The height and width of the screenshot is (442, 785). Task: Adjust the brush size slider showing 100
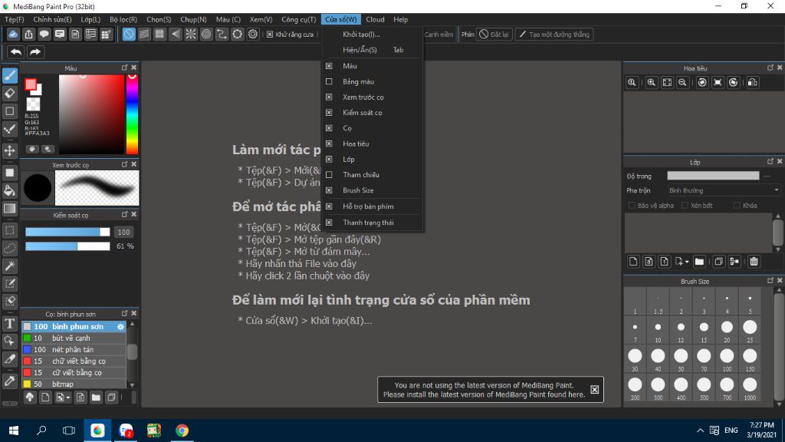click(x=67, y=232)
